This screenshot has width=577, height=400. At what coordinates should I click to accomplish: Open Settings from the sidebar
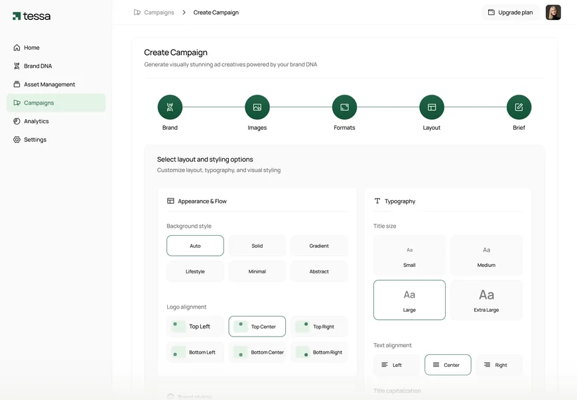point(56,139)
